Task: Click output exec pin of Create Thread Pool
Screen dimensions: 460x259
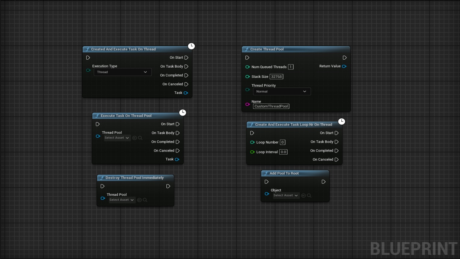Action: (344, 58)
